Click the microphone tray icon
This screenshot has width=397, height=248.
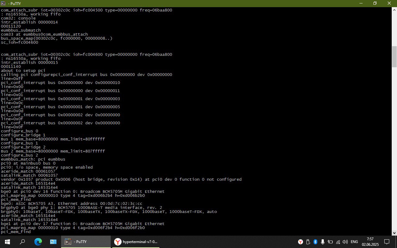(x=323, y=242)
